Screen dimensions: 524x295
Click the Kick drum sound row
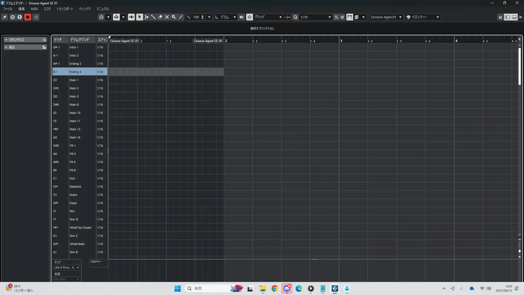click(x=72, y=178)
